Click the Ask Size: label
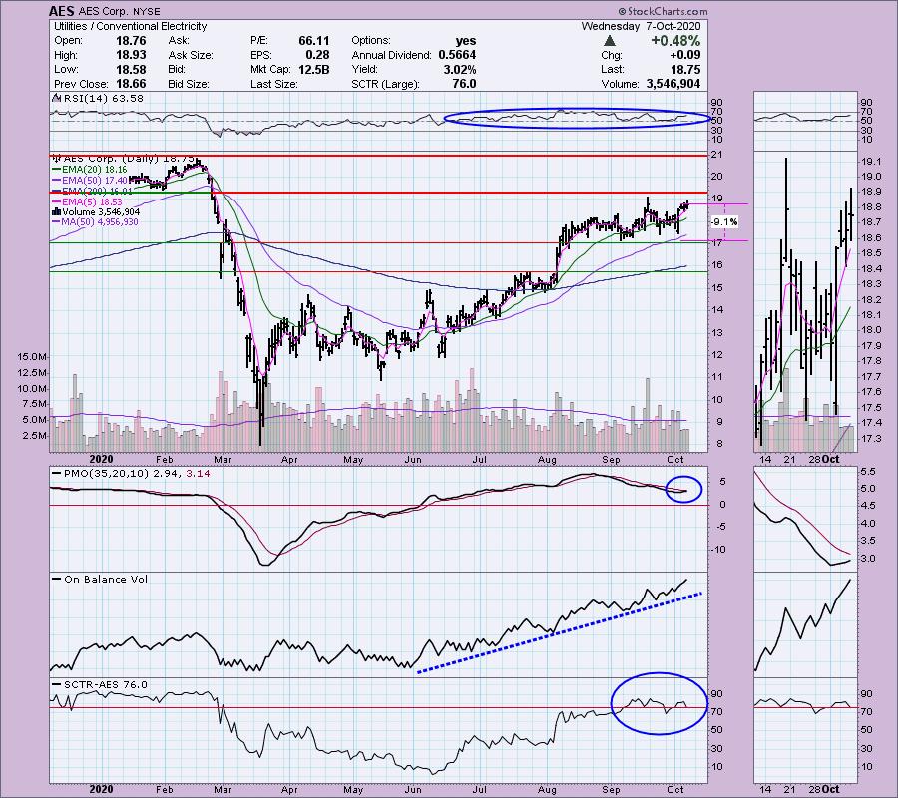 (x=191, y=55)
